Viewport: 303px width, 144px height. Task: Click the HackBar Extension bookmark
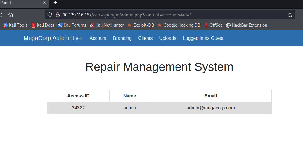tap(247, 25)
